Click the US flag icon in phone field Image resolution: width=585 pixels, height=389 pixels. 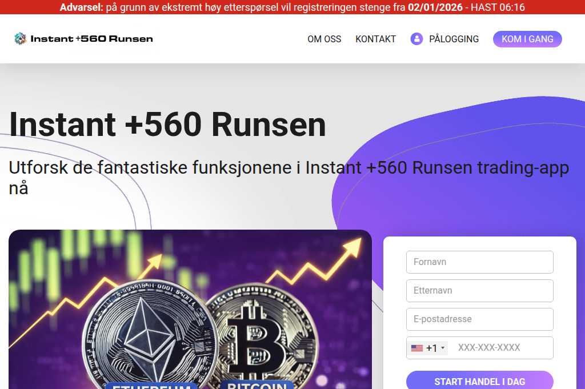[x=417, y=347]
